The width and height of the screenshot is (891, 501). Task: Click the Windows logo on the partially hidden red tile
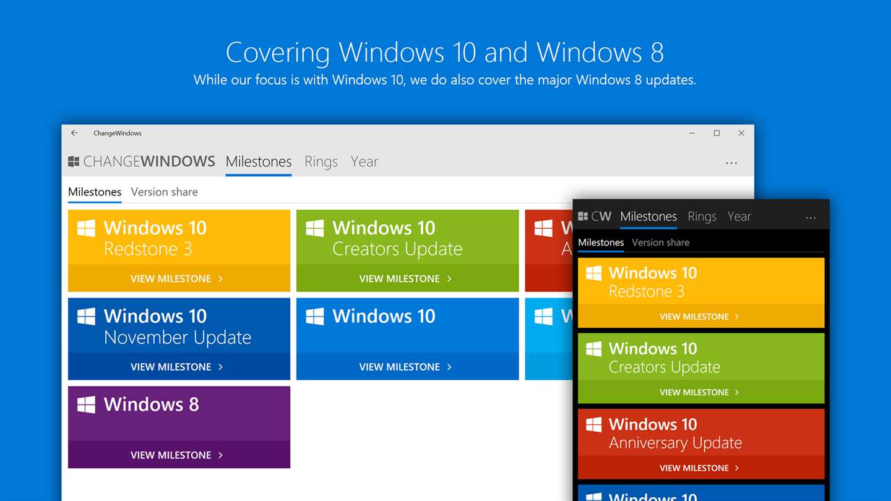pos(543,228)
